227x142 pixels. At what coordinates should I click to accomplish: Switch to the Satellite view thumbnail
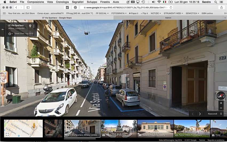53,129
